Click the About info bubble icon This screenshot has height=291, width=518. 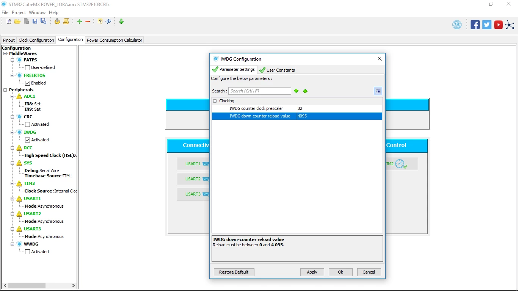[x=108, y=22]
